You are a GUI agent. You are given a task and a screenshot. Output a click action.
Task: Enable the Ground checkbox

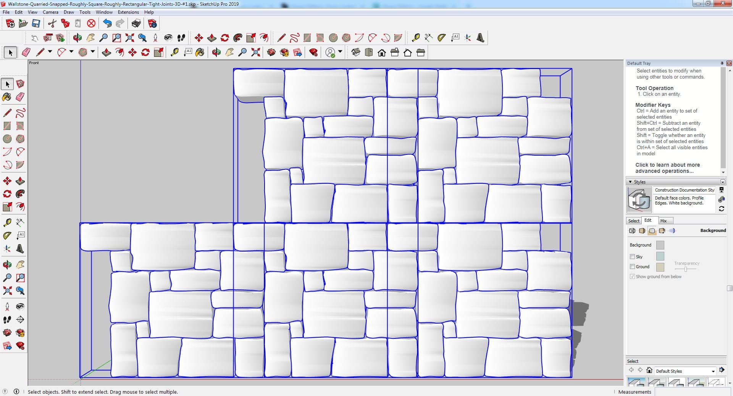coord(632,267)
